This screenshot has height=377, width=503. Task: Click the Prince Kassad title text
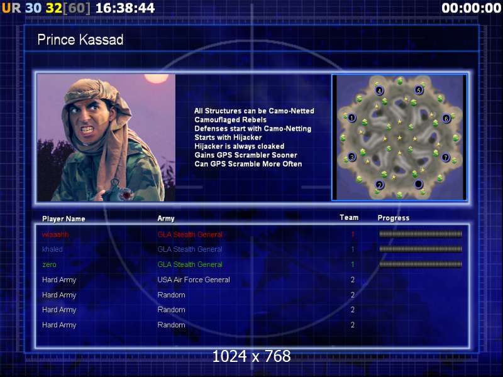pos(80,40)
